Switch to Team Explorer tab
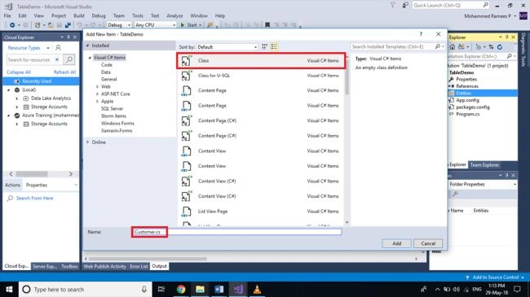The height and width of the screenshot is (297, 530). [x=484, y=165]
